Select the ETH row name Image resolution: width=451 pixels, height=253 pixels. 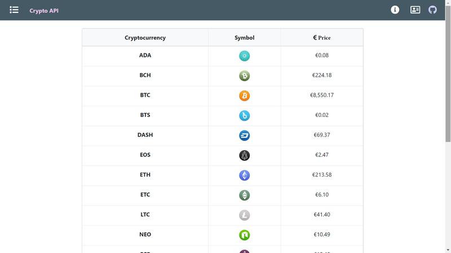[145, 175]
